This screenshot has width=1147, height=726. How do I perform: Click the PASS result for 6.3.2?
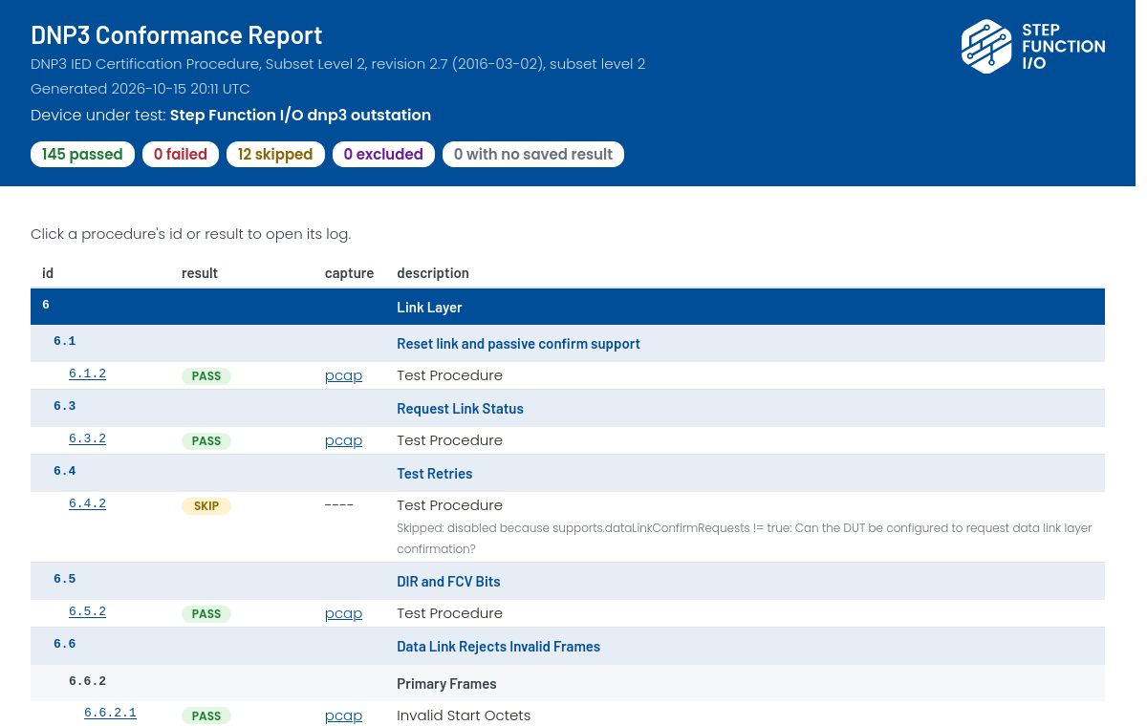(x=206, y=441)
